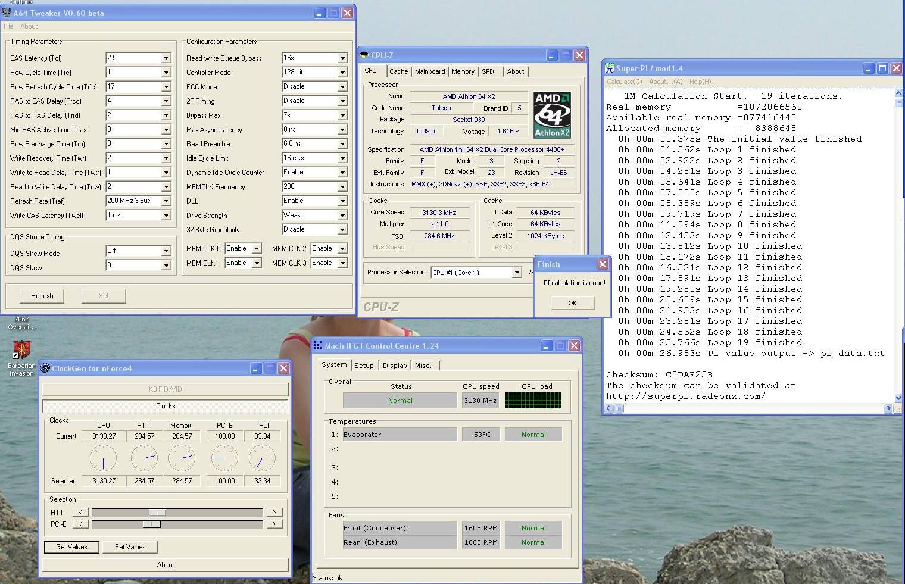Image resolution: width=905 pixels, height=584 pixels.
Task: Open the 2T Timing dropdown
Action: click(342, 101)
